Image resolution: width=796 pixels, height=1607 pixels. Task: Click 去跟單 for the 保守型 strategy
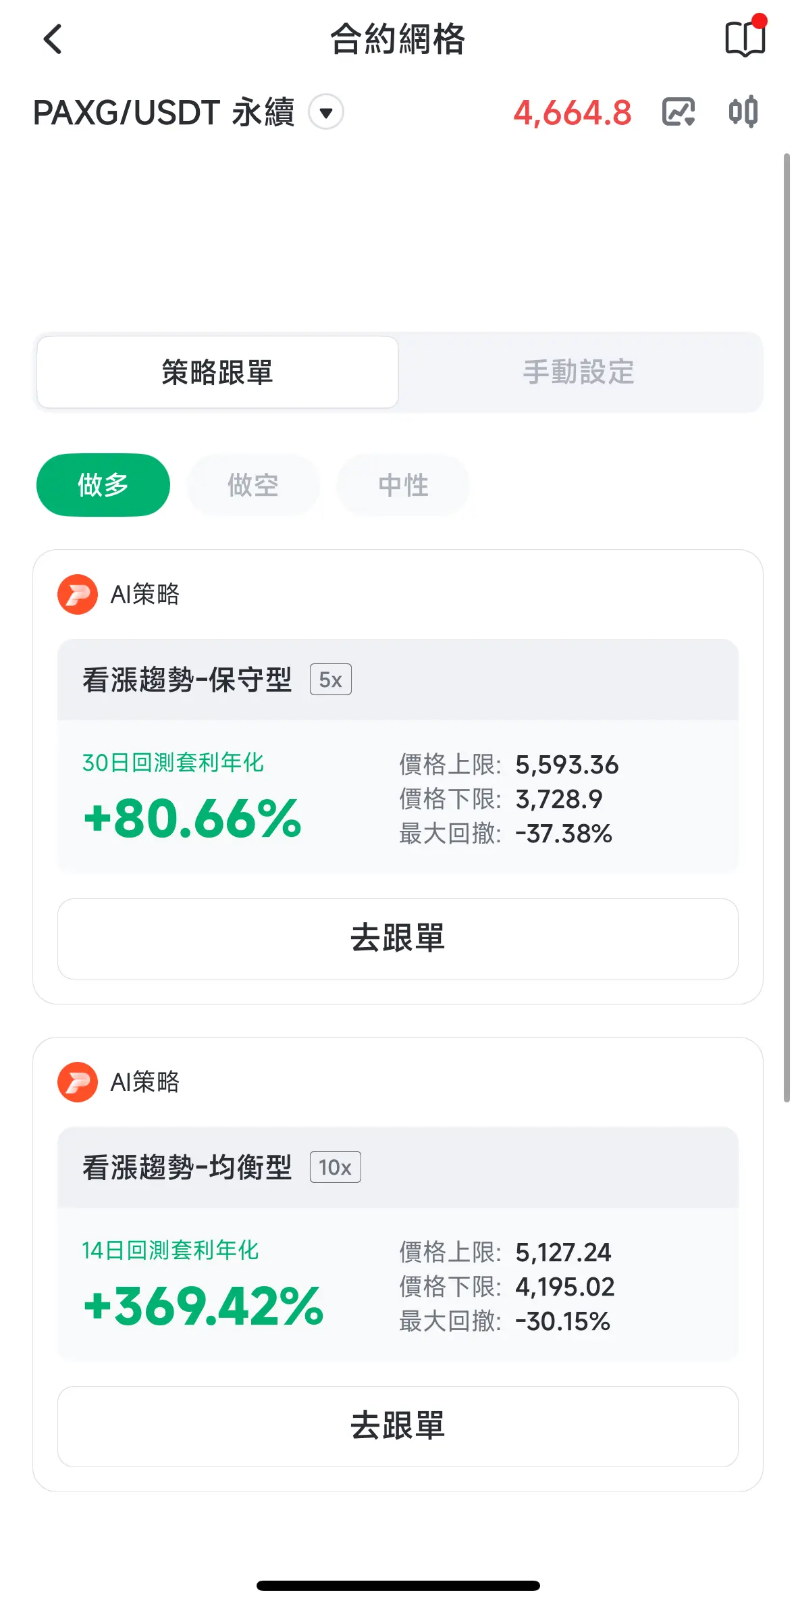tap(398, 938)
